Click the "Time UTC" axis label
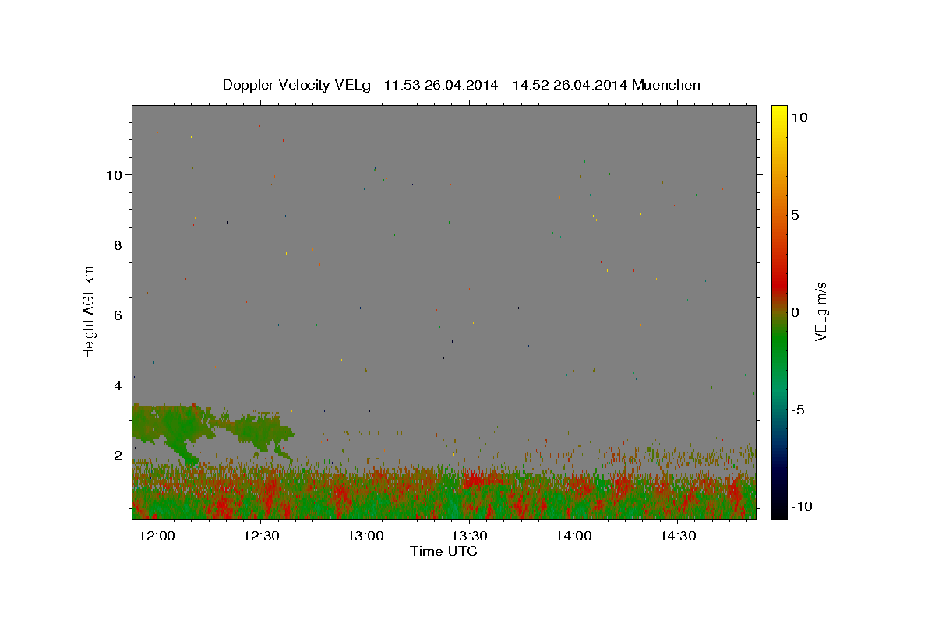Screen dimensions: 935x623 pyautogui.click(x=443, y=551)
